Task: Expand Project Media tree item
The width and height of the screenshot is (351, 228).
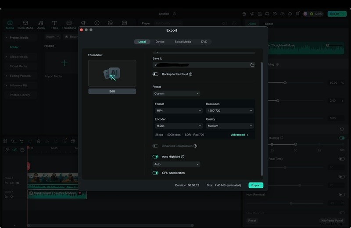Action: click(x=7, y=38)
